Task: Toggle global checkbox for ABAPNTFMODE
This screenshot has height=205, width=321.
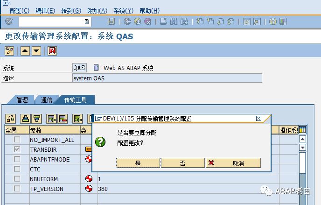Action: pyautogui.click(x=17, y=159)
